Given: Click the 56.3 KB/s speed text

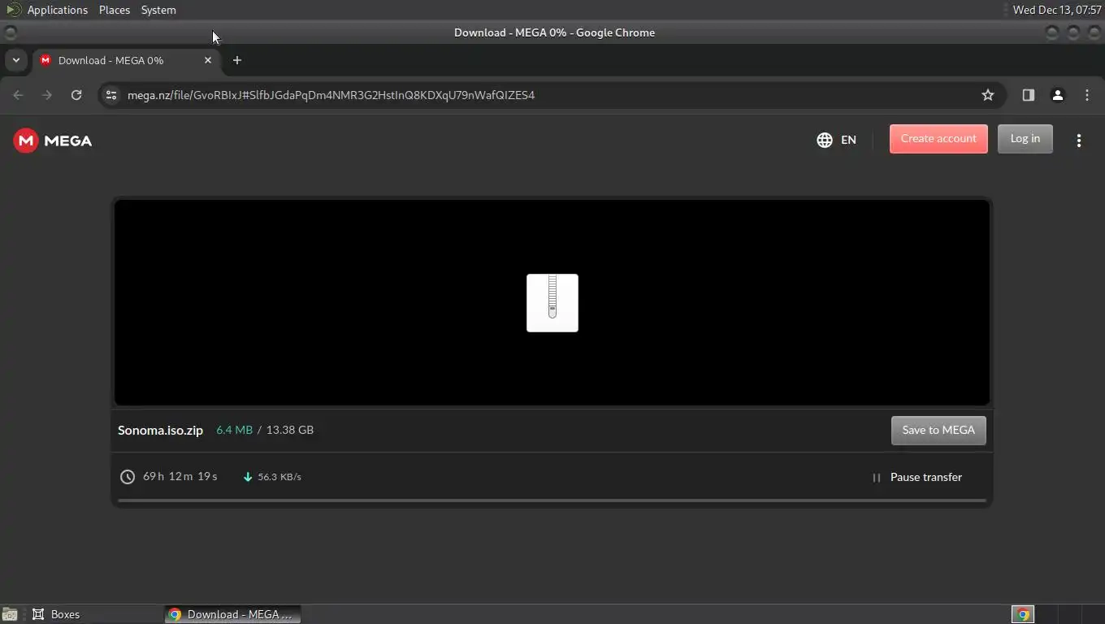Looking at the screenshot, I should coord(279,477).
